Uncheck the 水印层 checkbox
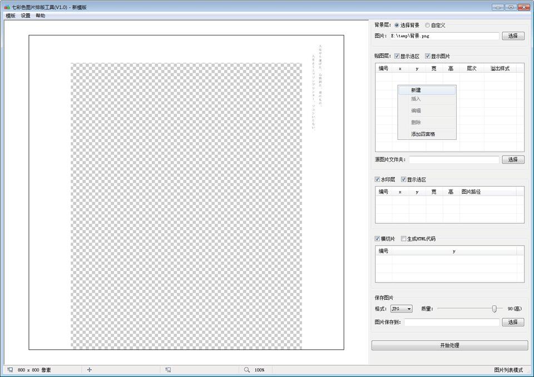 378,179
